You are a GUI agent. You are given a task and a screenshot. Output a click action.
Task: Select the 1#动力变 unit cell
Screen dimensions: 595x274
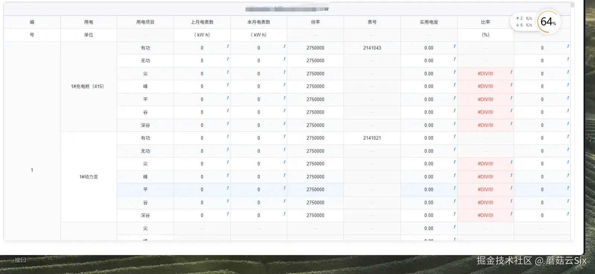[x=89, y=177]
